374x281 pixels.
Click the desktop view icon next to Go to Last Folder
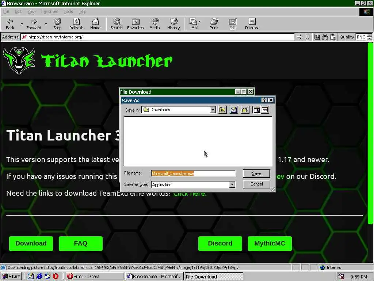click(233, 110)
